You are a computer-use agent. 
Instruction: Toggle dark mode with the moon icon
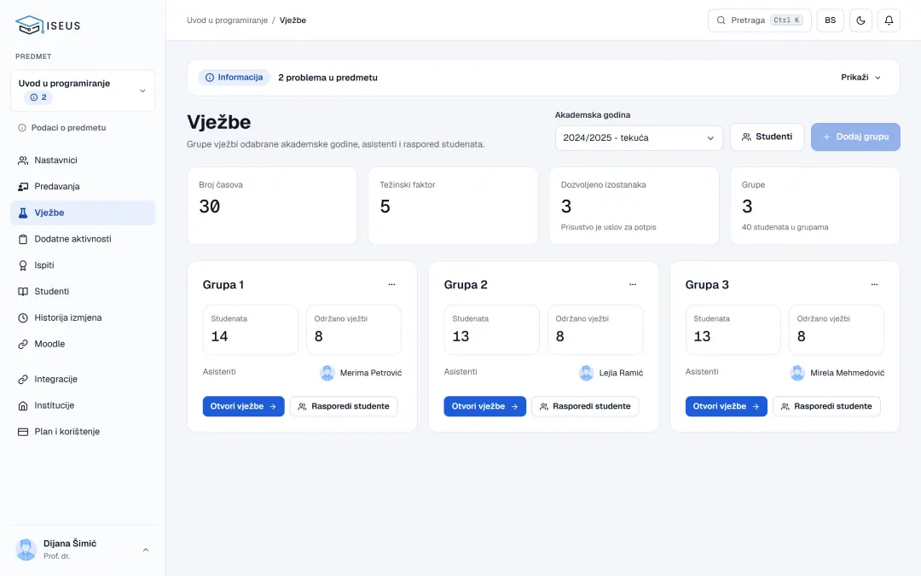[x=860, y=20]
